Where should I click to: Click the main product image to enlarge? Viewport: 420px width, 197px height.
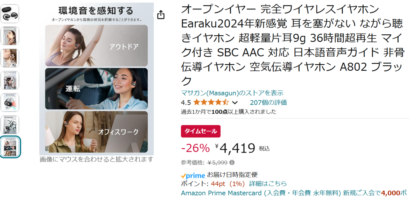(x=97, y=78)
